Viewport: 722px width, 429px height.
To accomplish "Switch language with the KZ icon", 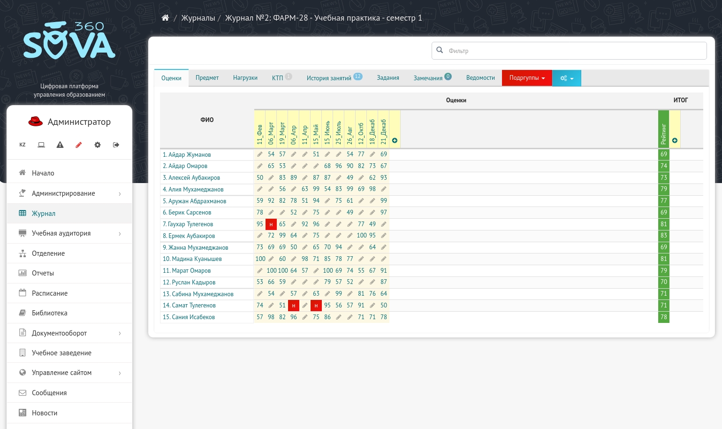I will 23,145.
